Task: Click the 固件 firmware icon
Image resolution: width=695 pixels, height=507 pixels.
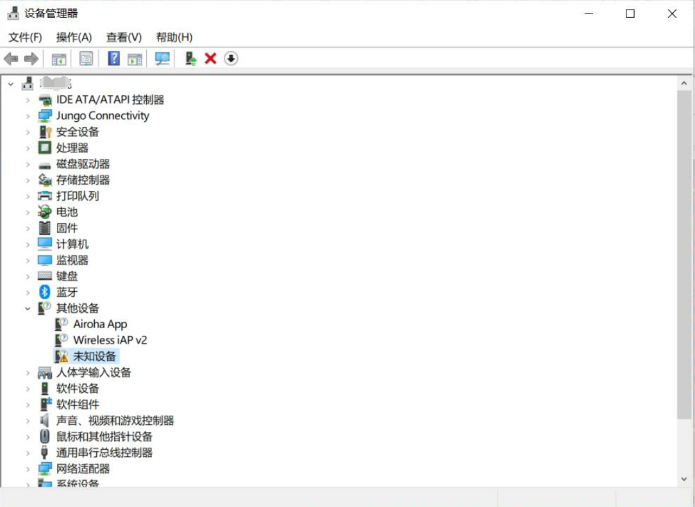Action: pyautogui.click(x=45, y=228)
